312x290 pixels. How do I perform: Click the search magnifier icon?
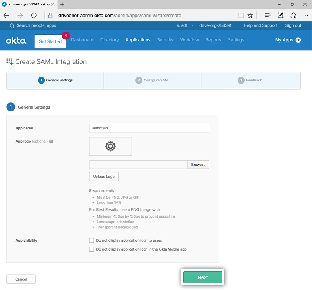tap(12, 26)
